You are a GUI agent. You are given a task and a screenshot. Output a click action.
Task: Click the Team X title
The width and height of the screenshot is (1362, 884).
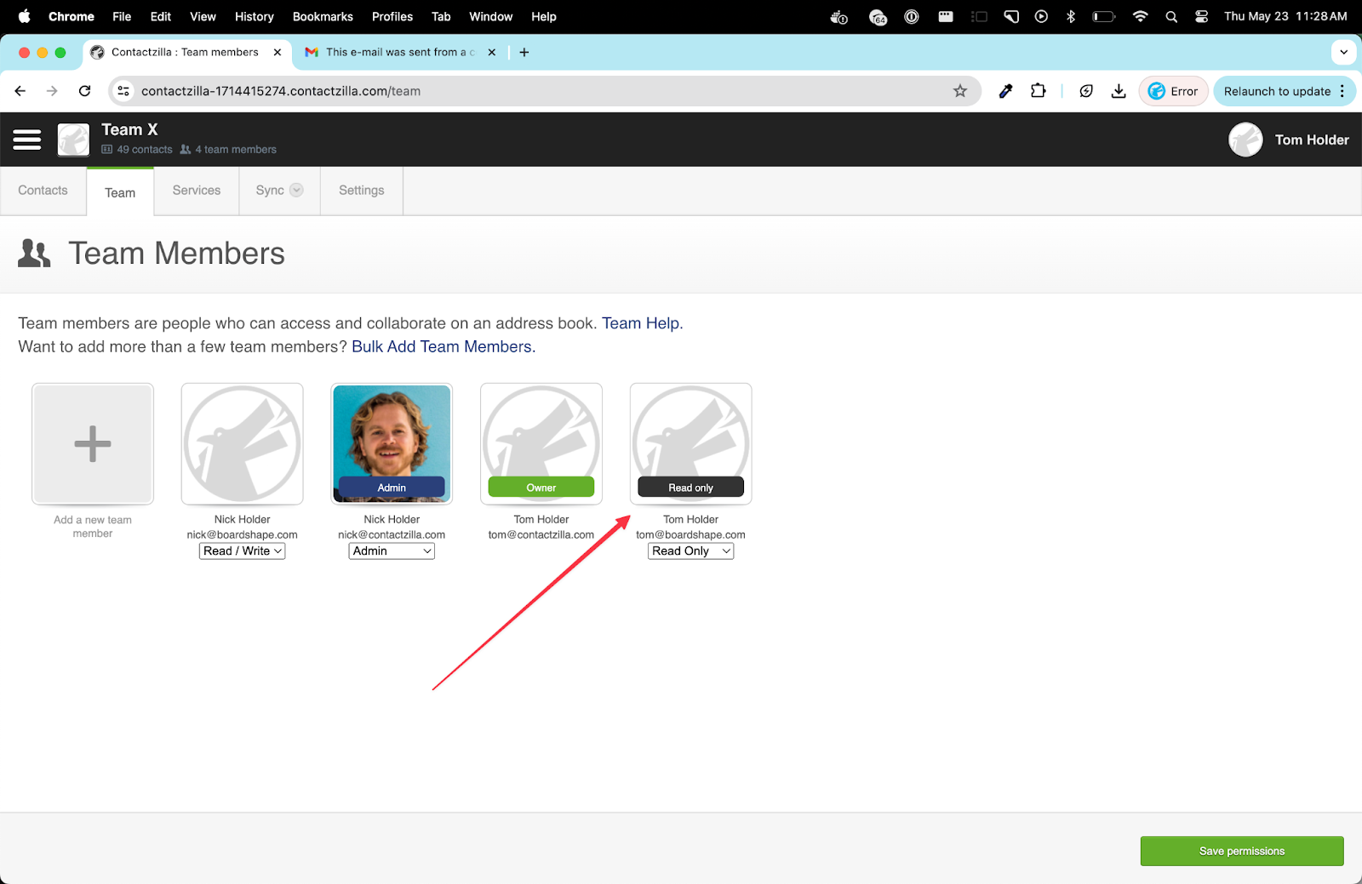129,129
